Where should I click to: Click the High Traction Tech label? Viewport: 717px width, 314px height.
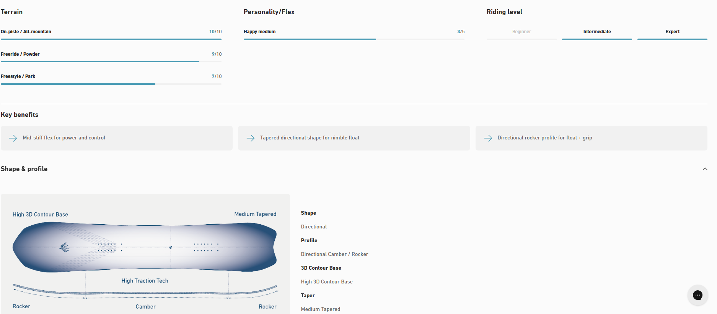point(145,281)
